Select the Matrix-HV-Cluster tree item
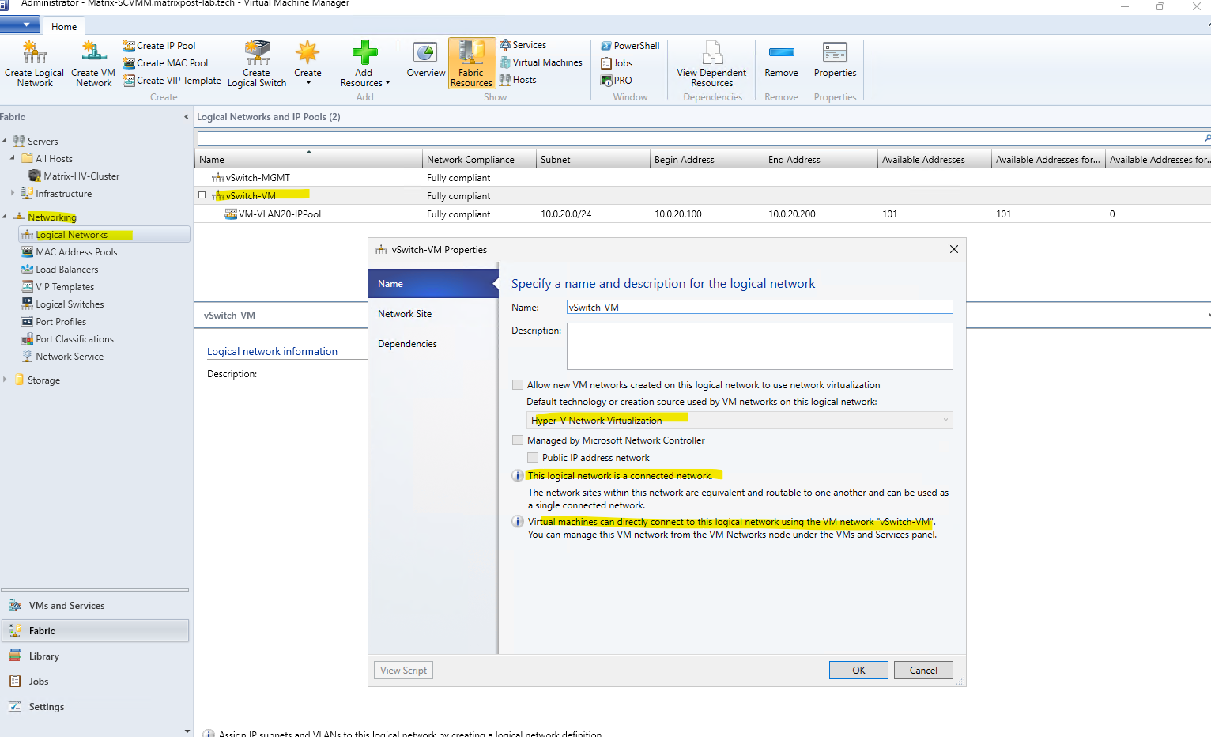 74,176
